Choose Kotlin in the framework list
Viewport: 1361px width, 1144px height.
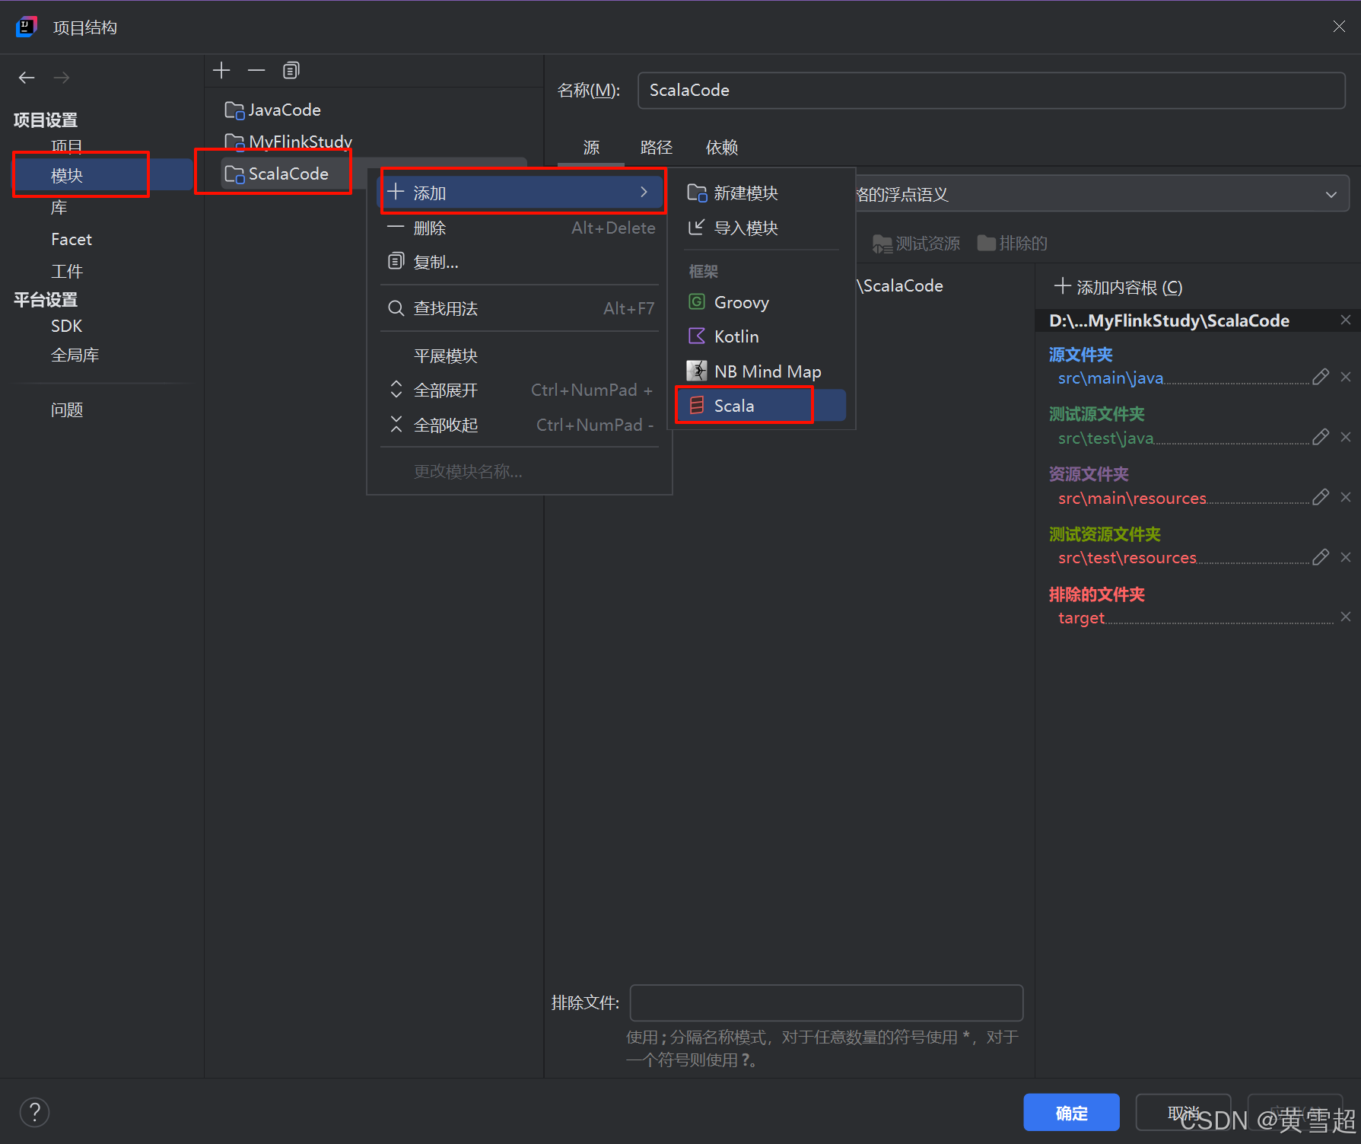pyautogui.click(x=736, y=336)
